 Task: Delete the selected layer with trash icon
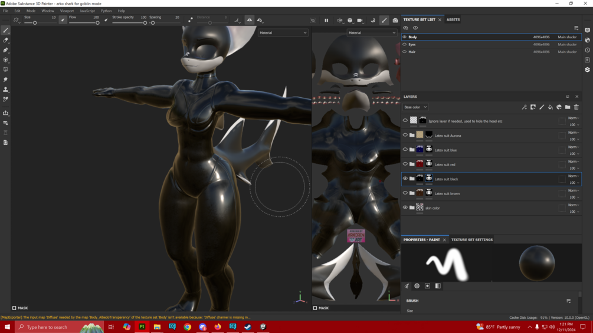coord(576,107)
